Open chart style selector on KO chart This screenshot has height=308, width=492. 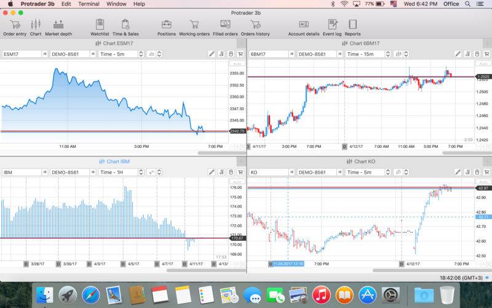pyautogui.click(x=401, y=172)
